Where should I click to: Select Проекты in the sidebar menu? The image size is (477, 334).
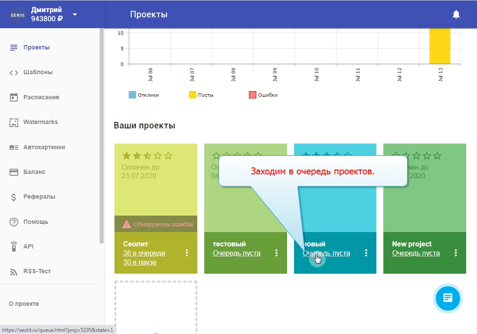36,47
